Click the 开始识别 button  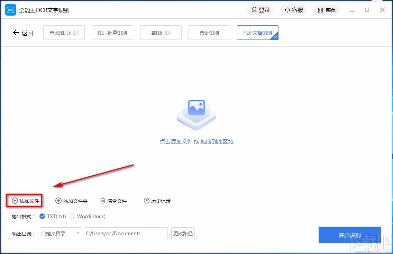pos(349,235)
